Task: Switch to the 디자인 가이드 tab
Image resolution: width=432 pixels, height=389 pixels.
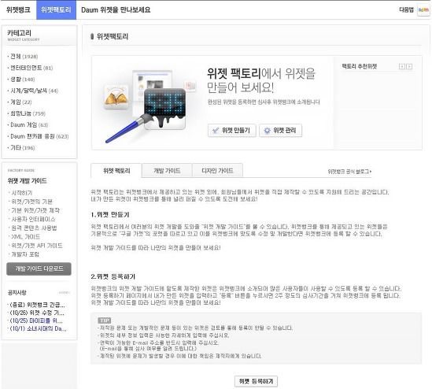Action: [217, 171]
